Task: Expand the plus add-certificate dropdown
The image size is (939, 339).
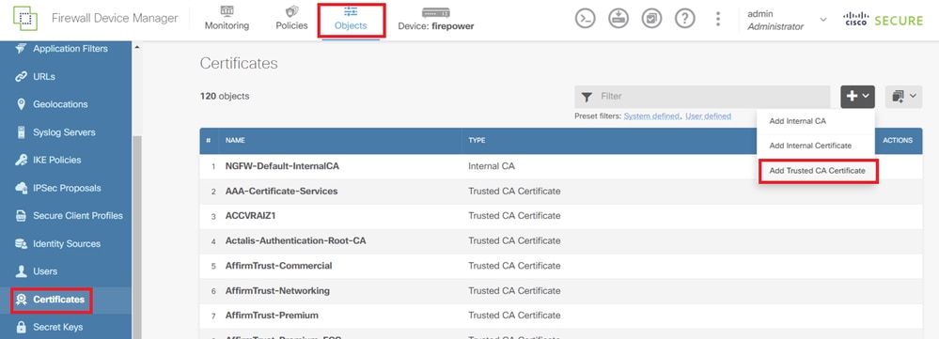Action: pos(857,97)
